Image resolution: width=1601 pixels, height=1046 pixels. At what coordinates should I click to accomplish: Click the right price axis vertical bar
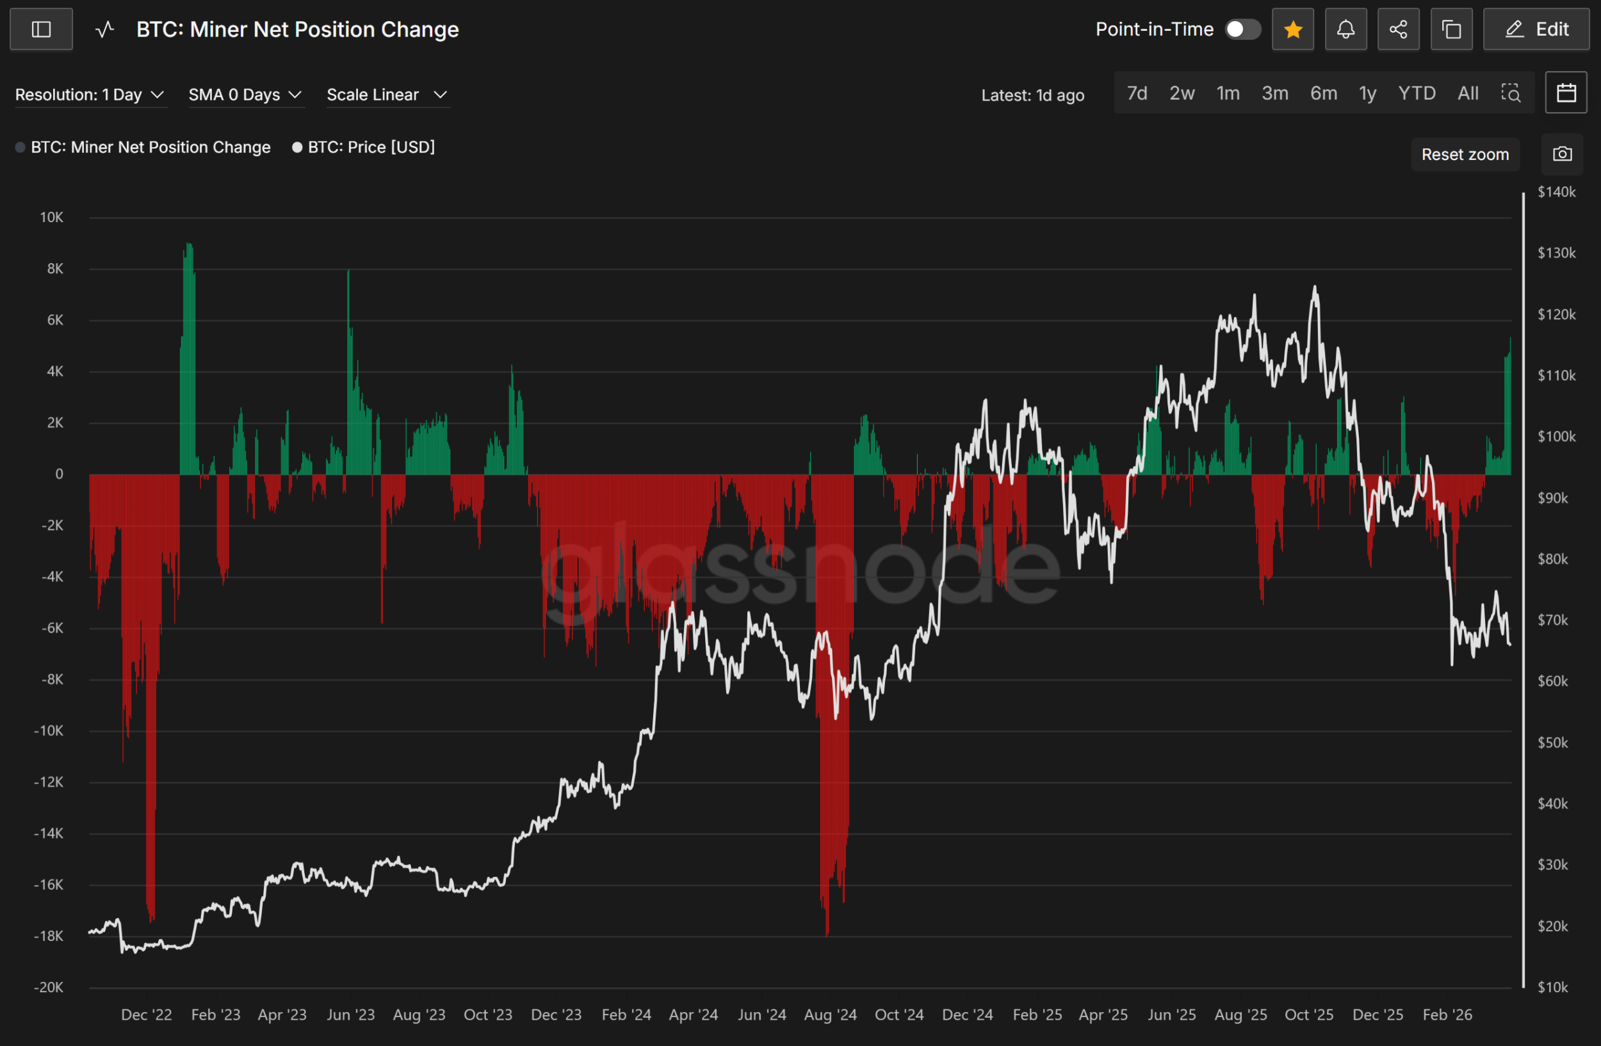click(x=1523, y=590)
